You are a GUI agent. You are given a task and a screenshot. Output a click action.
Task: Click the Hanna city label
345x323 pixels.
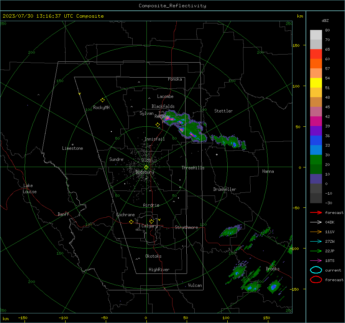click(268, 171)
